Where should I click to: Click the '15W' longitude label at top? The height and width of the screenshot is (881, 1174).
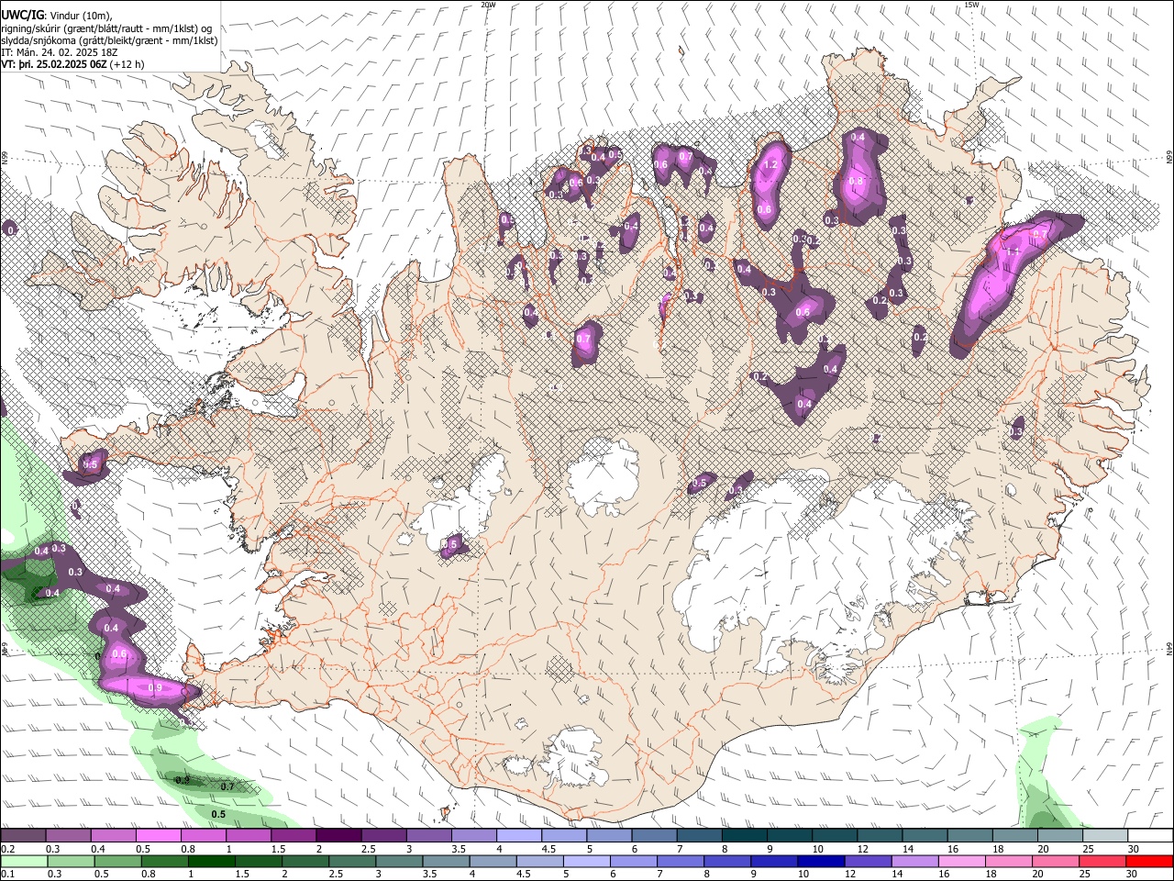click(x=971, y=5)
